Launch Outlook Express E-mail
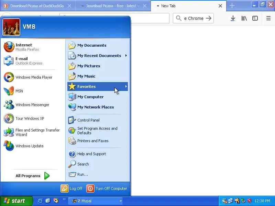Screen dimensions: 275x206 point(33,61)
